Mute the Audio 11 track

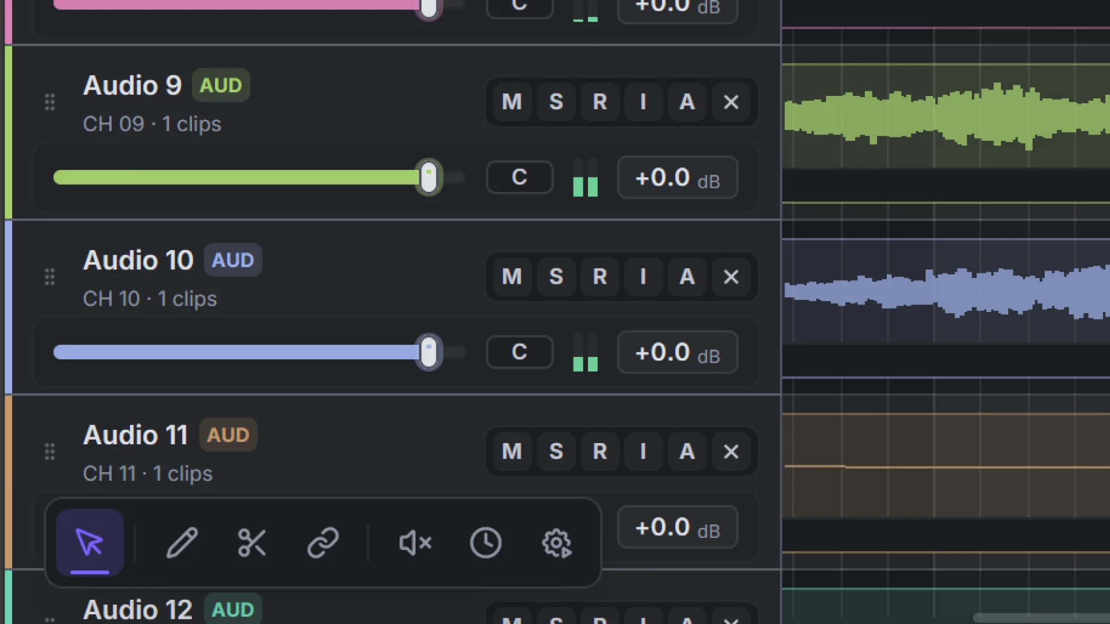[512, 451]
